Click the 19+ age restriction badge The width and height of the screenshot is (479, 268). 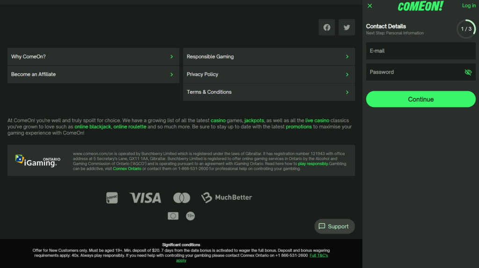190,216
